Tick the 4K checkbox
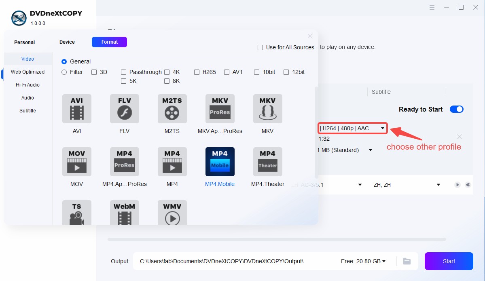485x281 pixels. [x=167, y=72]
